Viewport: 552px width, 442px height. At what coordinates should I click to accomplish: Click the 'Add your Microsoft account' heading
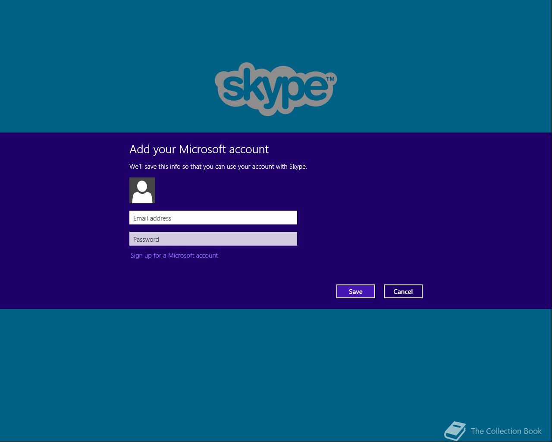click(199, 149)
